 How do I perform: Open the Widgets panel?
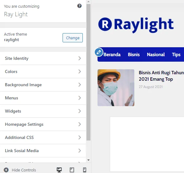tap(43, 111)
